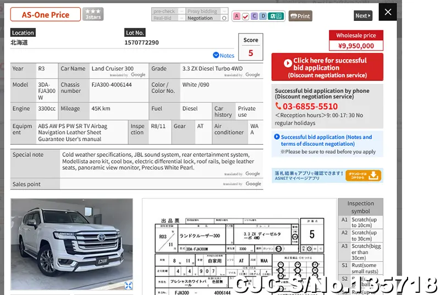Click the successful bid application red button
The width and height of the screenshot is (440, 295).
[327, 67]
